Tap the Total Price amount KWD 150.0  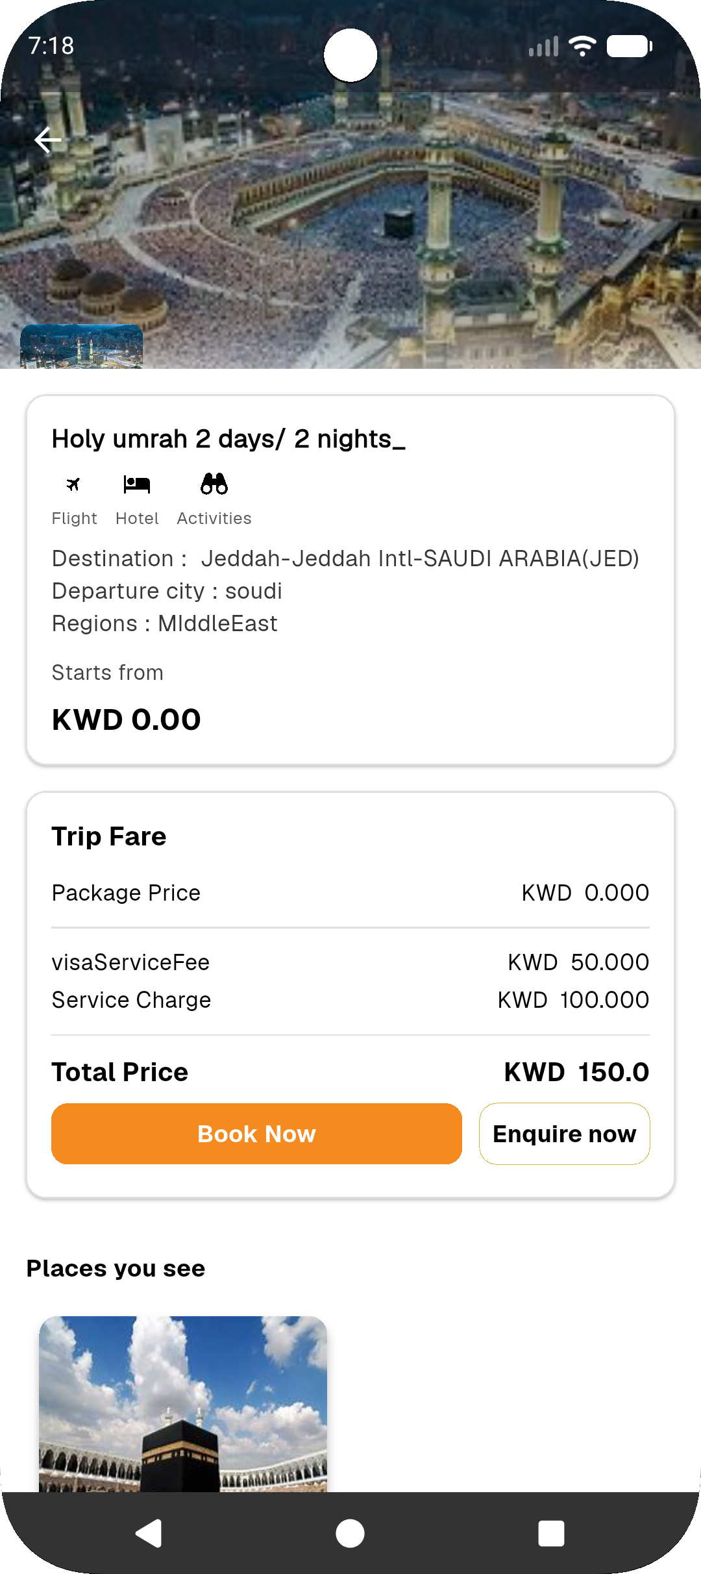click(576, 1072)
